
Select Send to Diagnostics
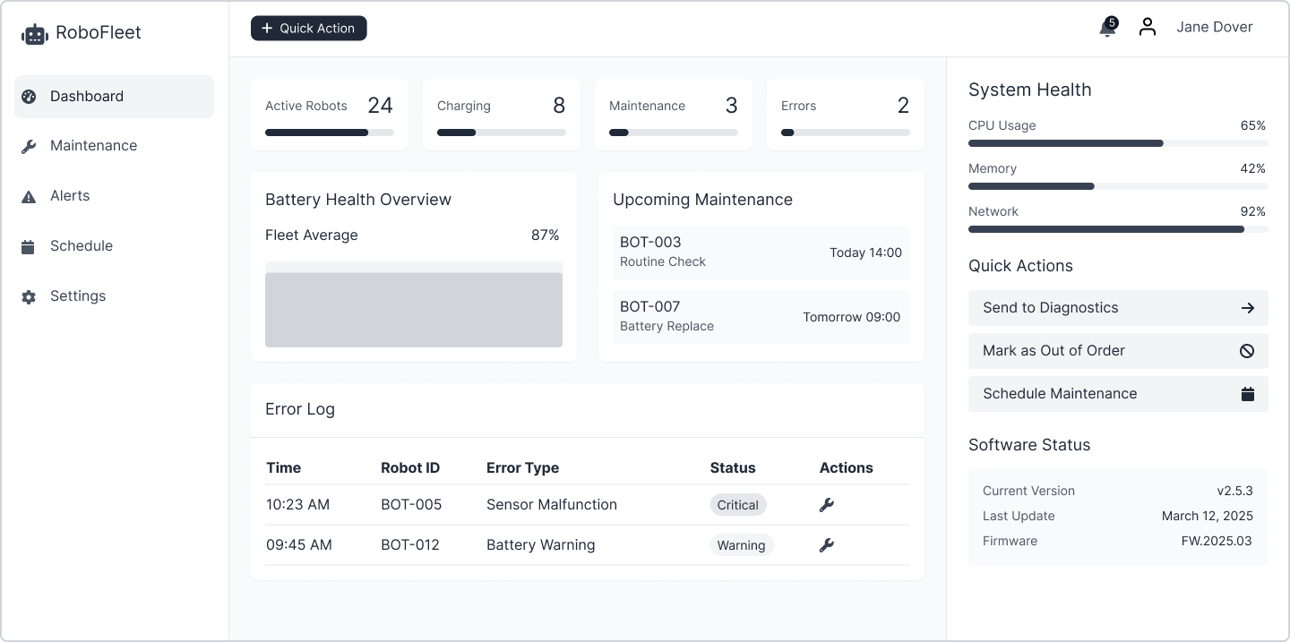tap(1118, 308)
